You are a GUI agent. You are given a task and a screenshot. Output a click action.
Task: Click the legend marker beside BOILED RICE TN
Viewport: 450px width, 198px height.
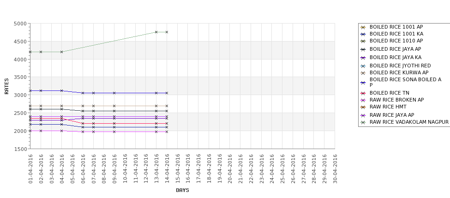[x=363, y=93]
